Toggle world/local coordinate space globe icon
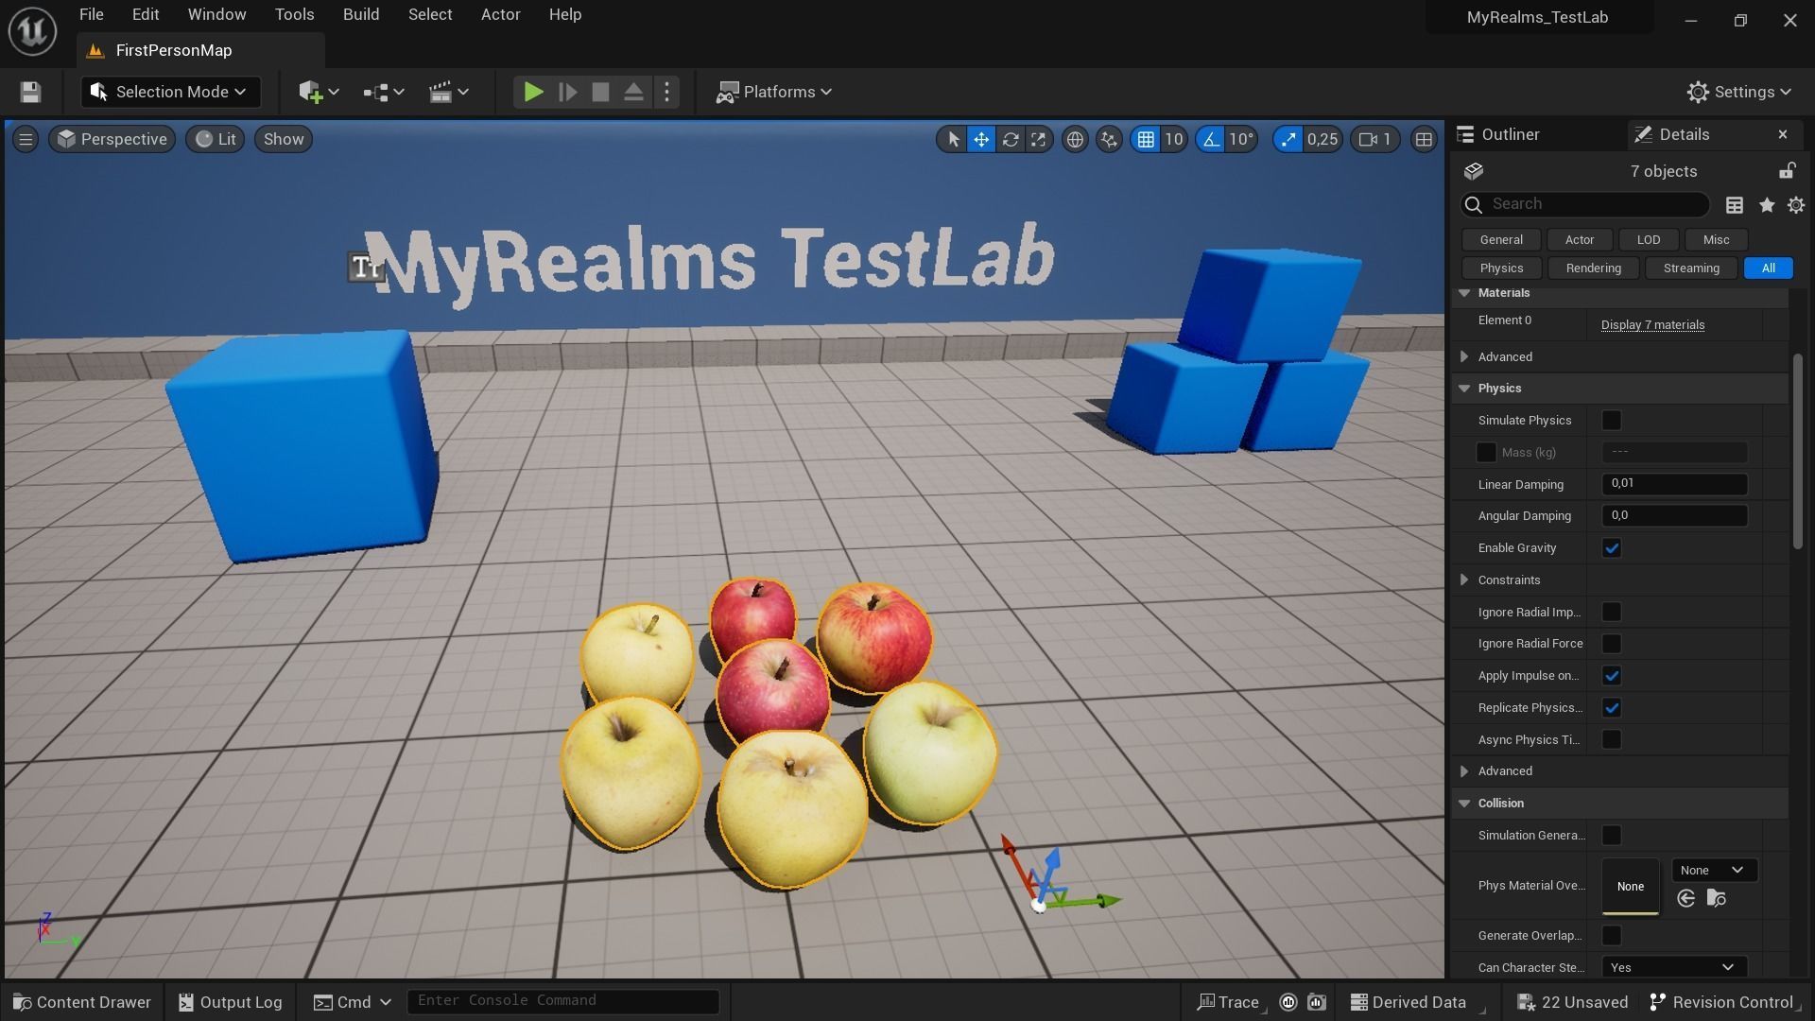This screenshot has height=1021, width=1815. pyautogui.click(x=1075, y=140)
